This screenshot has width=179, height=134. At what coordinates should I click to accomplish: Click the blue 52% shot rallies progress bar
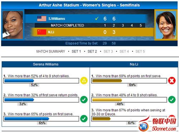[41, 81]
